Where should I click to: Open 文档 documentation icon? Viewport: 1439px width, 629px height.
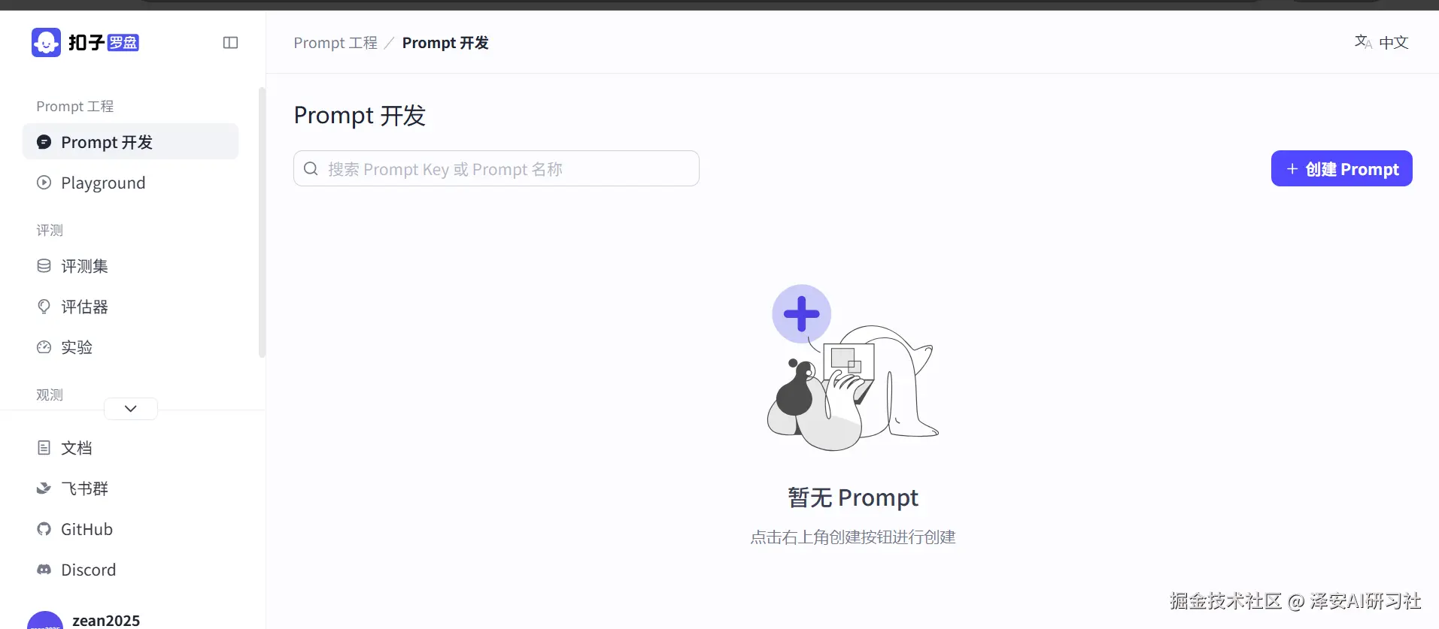tap(44, 448)
